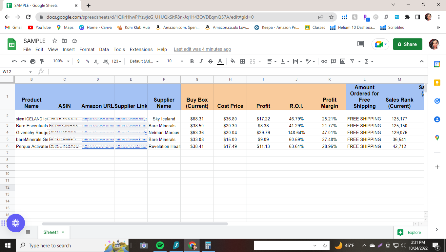The height and width of the screenshot is (252, 446).
Task: Open Calculator from the taskbar
Action: click(x=208, y=245)
